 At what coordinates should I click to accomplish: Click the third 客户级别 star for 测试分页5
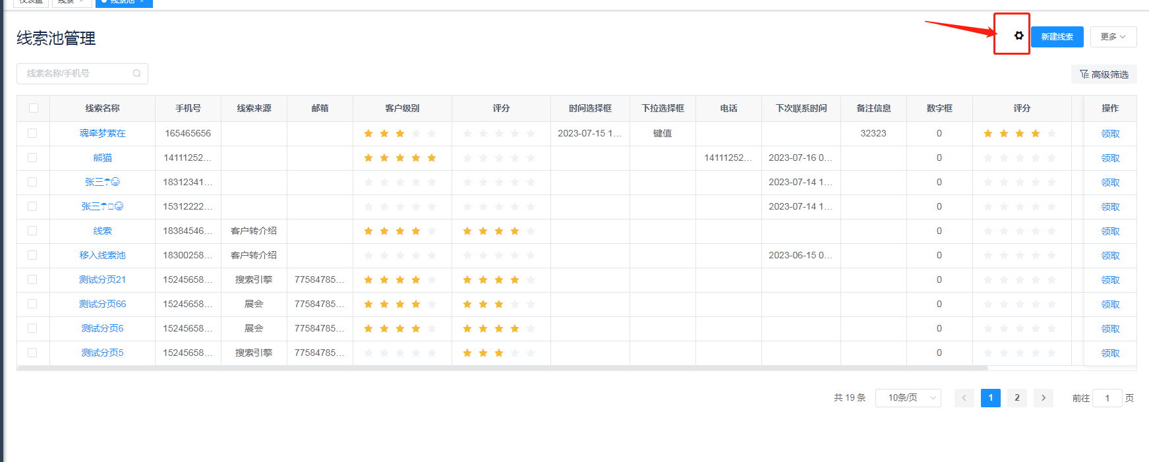click(x=400, y=353)
